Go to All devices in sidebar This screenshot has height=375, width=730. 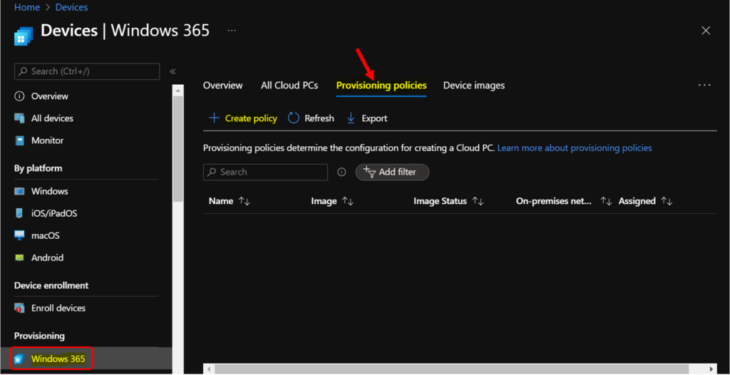(52, 118)
